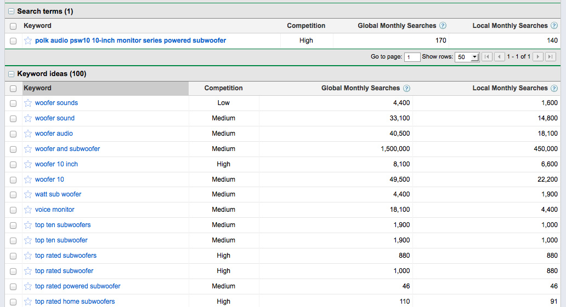566x307 pixels.
Task: Check the 'woofer and subwoofer' row
Action: (x=13, y=149)
